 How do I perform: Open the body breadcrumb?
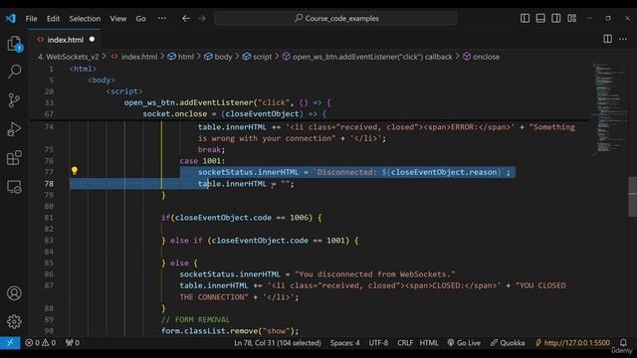218,57
